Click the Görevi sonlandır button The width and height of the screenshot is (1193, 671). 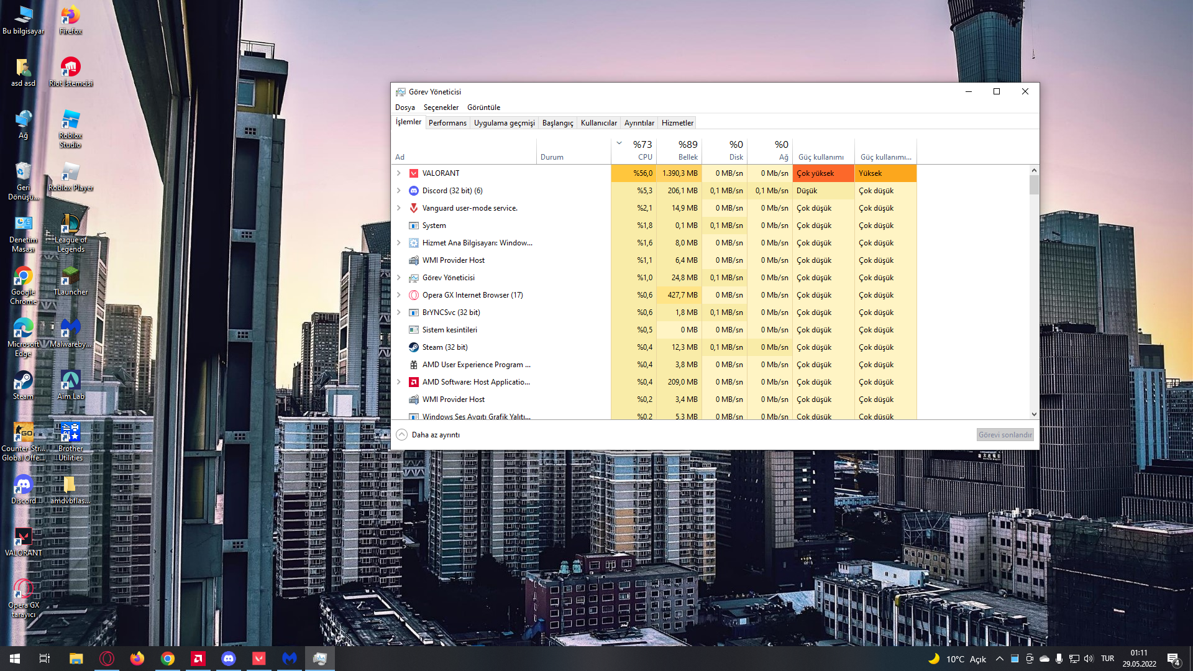pyautogui.click(x=1005, y=435)
